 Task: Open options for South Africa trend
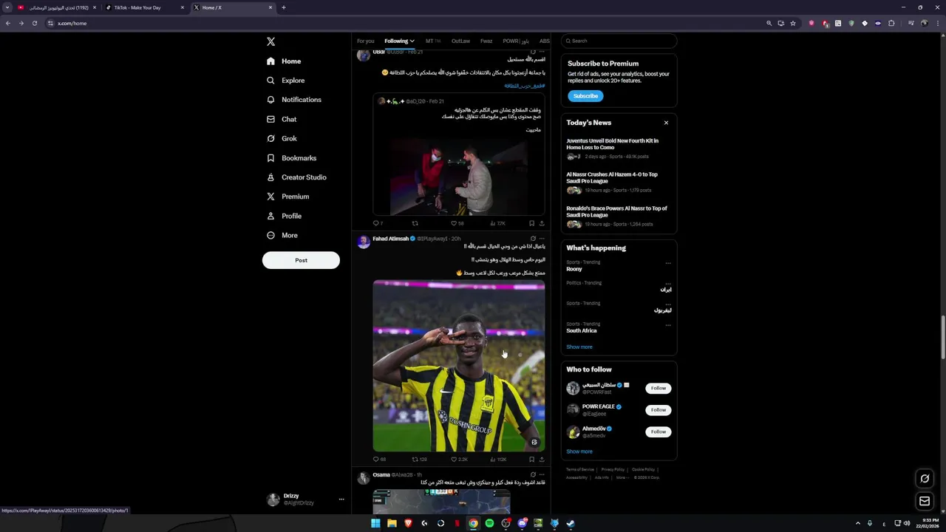click(668, 325)
